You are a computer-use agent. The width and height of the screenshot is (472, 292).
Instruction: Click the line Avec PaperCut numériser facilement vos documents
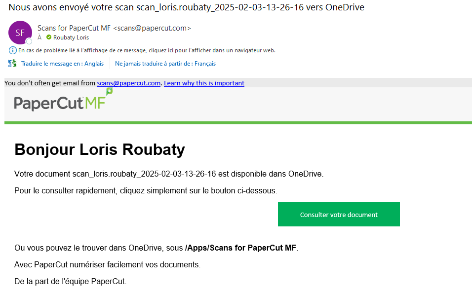[x=108, y=265]
